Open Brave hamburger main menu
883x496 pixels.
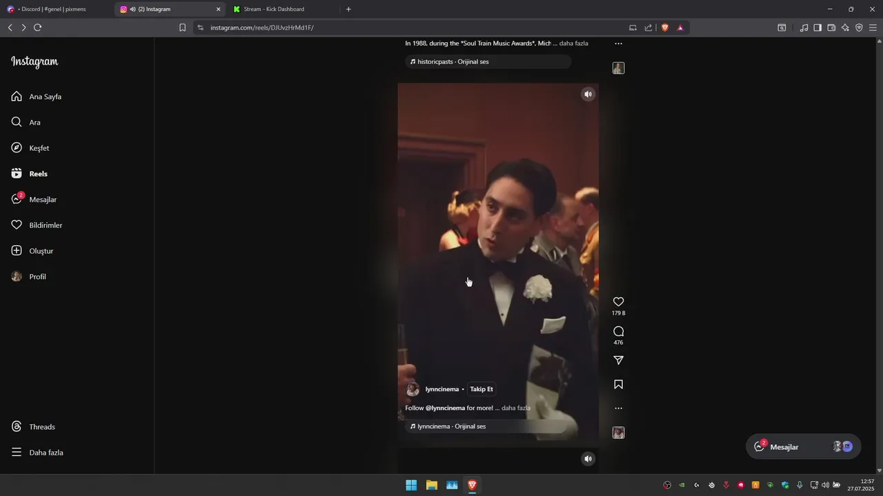tap(873, 28)
